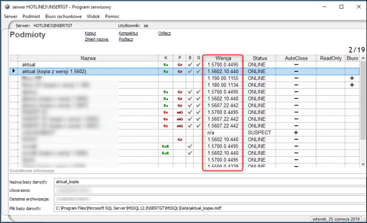Viewport: 367px width, 223px height.
Task: Click the P column header
Action: [180, 58]
